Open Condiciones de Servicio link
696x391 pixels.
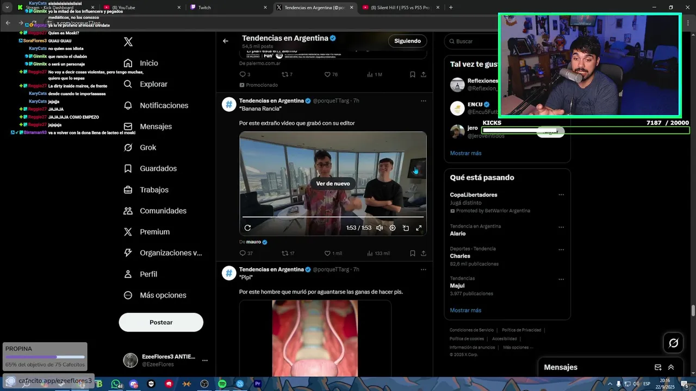(x=471, y=330)
